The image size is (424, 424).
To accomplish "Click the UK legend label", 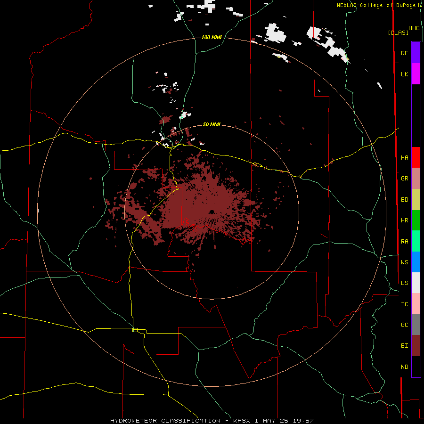I will click(x=404, y=74).
